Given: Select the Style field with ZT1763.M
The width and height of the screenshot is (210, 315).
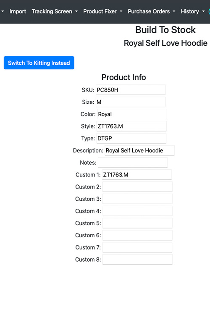Looking at the screenshot, I should pyautogui.click(x=131, y=126).
